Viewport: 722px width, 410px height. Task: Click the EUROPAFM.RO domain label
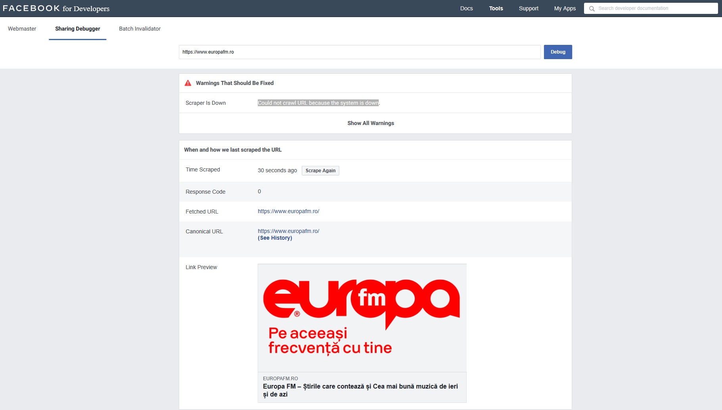point(280,379)
